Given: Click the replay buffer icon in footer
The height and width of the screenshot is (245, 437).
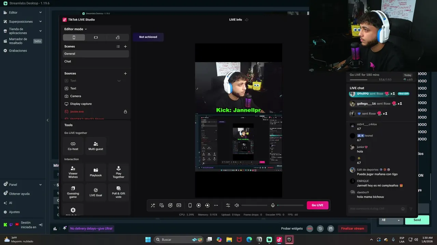Looking at the screenshot, I should tap(320, 229).
